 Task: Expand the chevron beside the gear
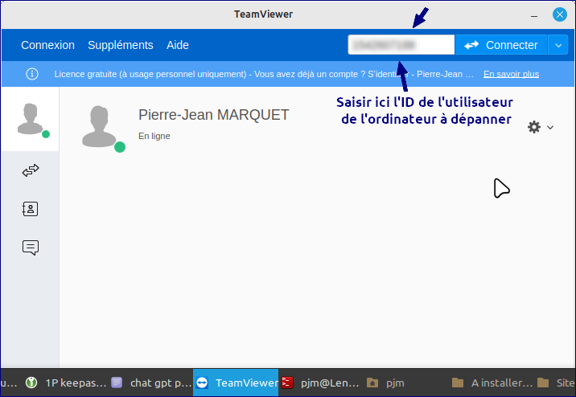click(550, 128)
